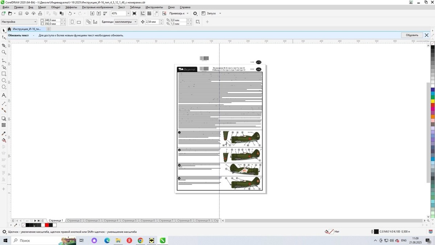
Task: Toggle Show Rulers button
Action: 142,13
